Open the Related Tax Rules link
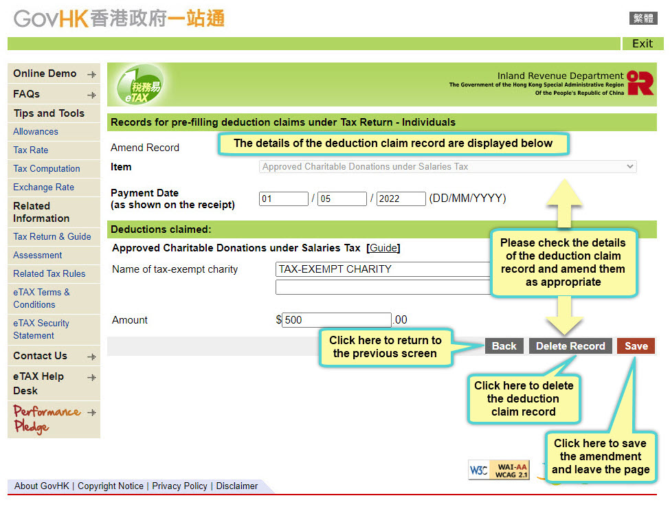Viewport: 670px width, 509px height. [49, 273]
